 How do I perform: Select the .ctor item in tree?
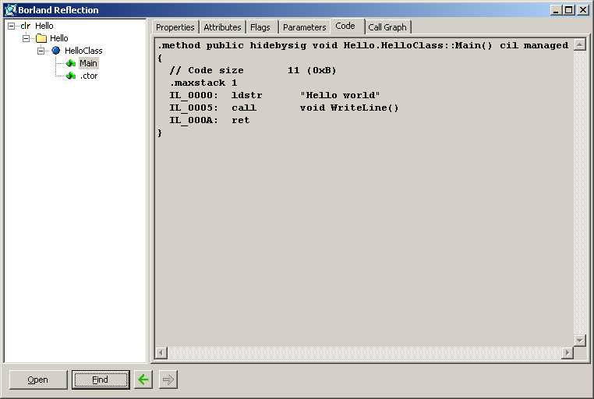click(x=88, y=76)
